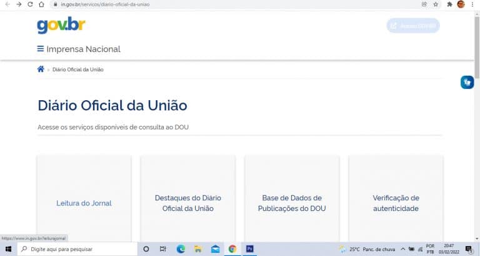
Task: Switch to Chrome on the taskbar
Action: [x=232, y=249]
